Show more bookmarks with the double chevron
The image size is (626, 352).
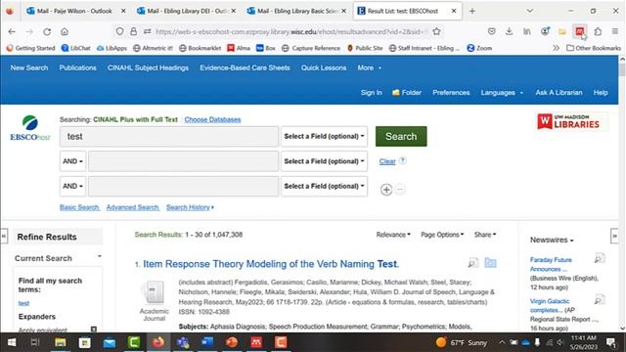(556, 48)
